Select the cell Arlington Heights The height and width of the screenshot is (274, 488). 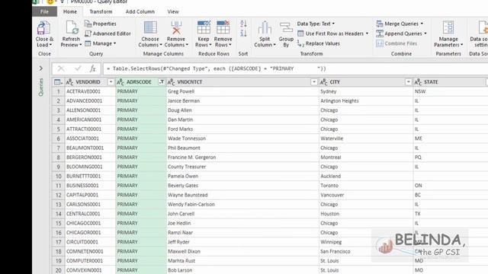click(x=366, y=100)
